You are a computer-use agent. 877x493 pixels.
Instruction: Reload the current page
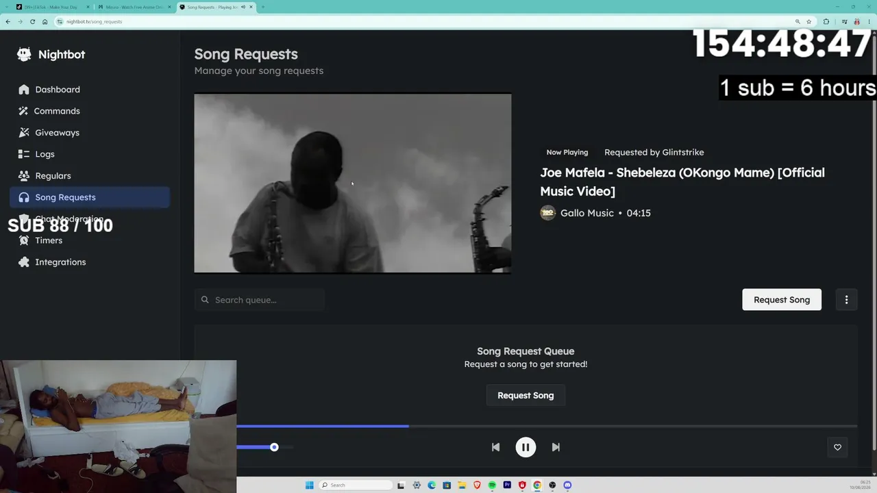(x=32, y=22)
